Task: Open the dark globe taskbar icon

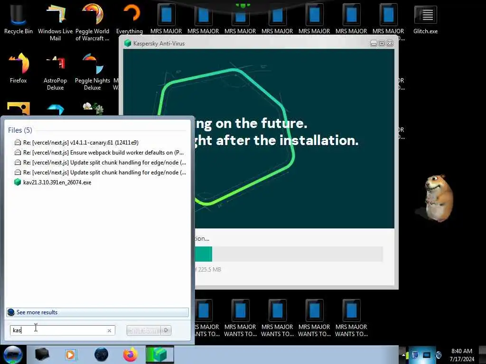Action: [x=101, y=355]
